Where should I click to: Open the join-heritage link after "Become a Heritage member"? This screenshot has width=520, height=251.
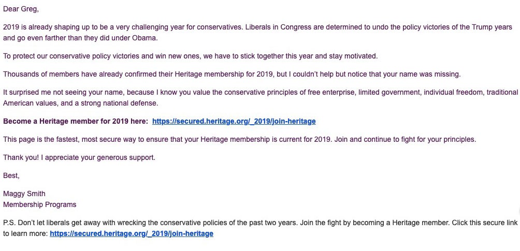click(x=234, y=121)
